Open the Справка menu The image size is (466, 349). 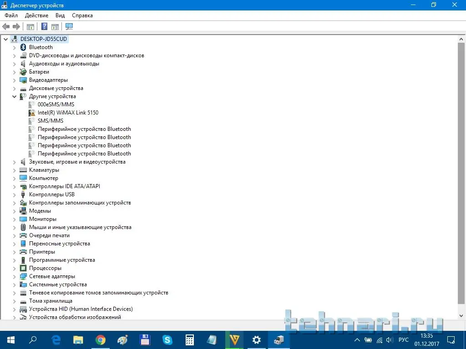tap(82, 15)
